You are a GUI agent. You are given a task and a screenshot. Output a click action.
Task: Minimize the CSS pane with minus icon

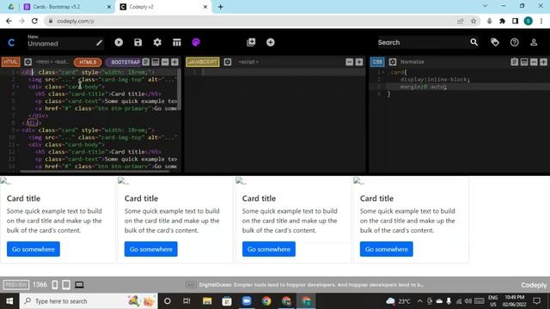coord(534,62)
